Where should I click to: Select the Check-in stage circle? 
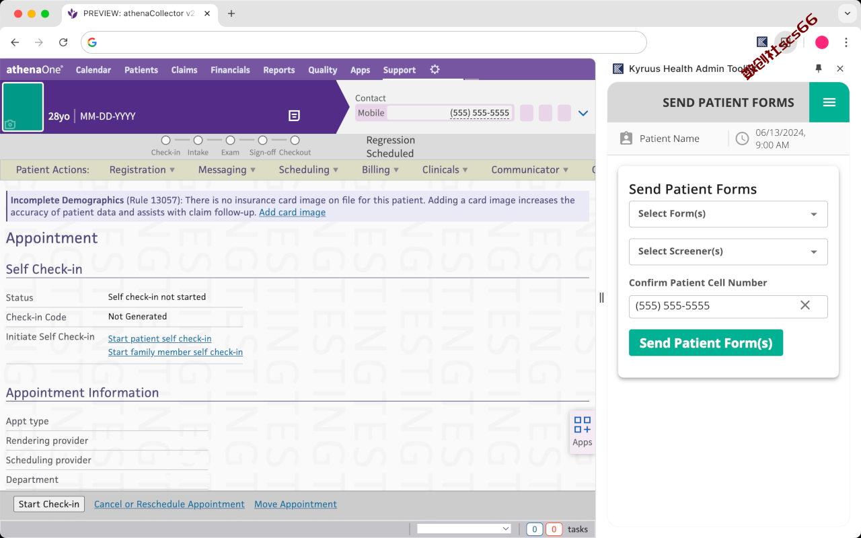(x=165, y=141)
